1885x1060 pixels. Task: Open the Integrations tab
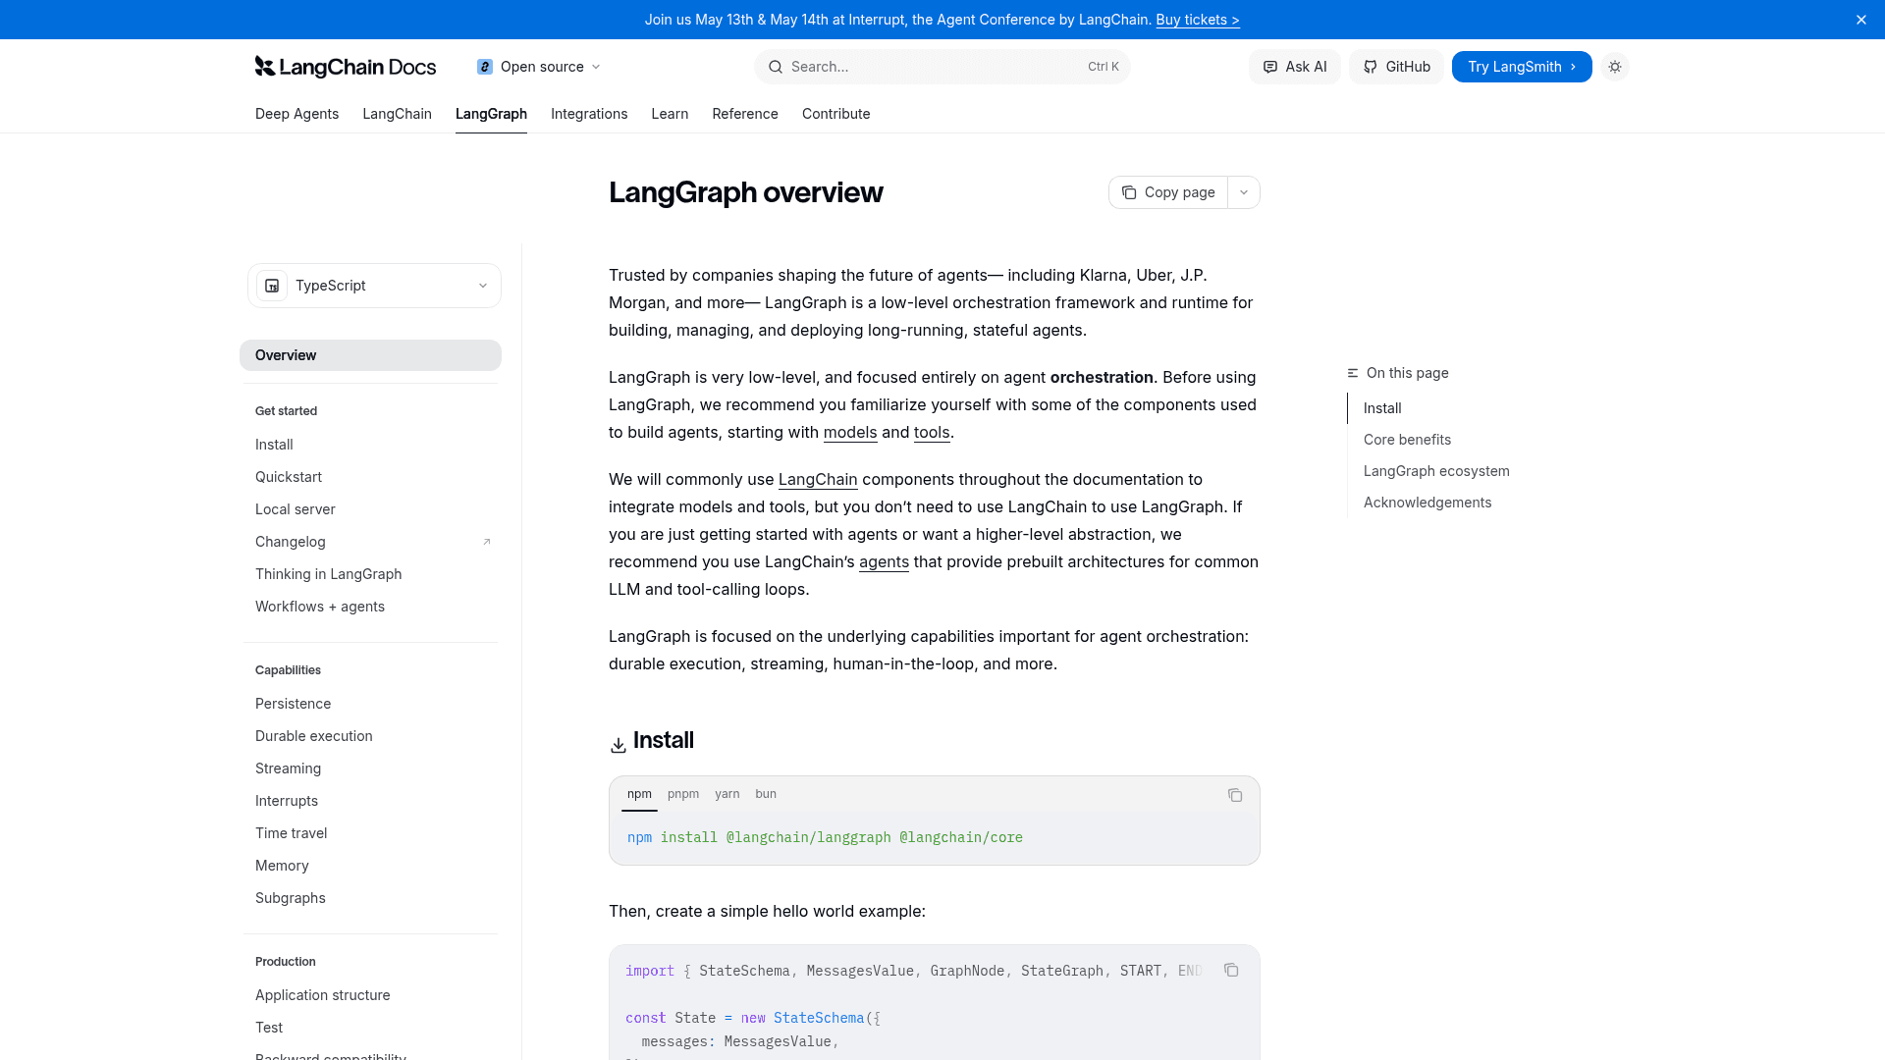(x=589, y=114)
